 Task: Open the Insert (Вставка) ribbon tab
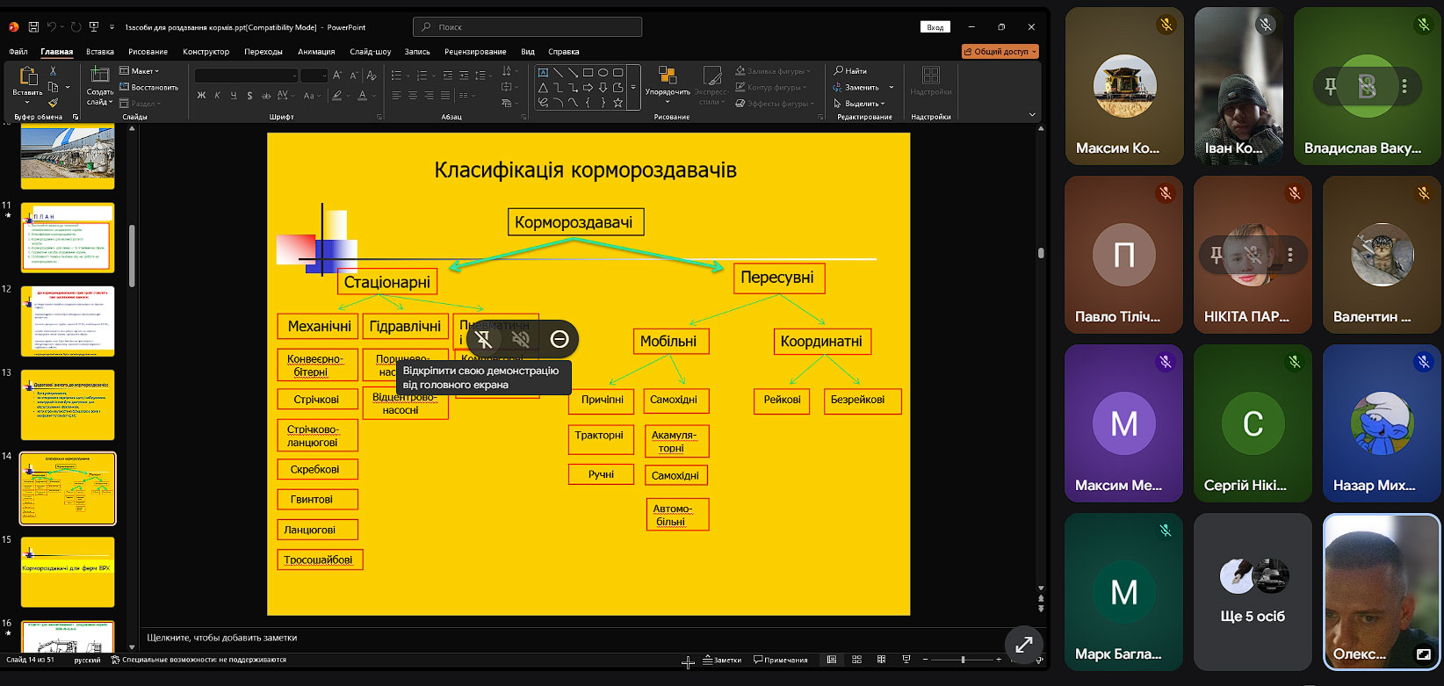[x=100, y=52]
